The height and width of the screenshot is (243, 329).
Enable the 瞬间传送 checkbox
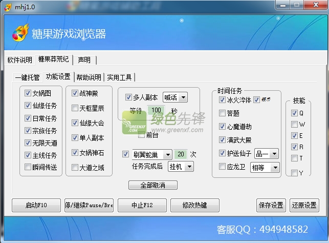28,167
